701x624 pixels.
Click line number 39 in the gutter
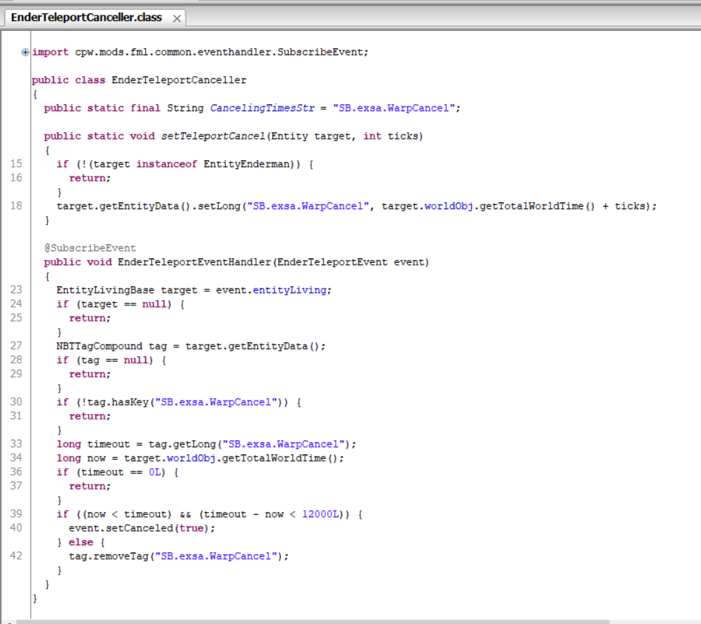click(16, 513)
